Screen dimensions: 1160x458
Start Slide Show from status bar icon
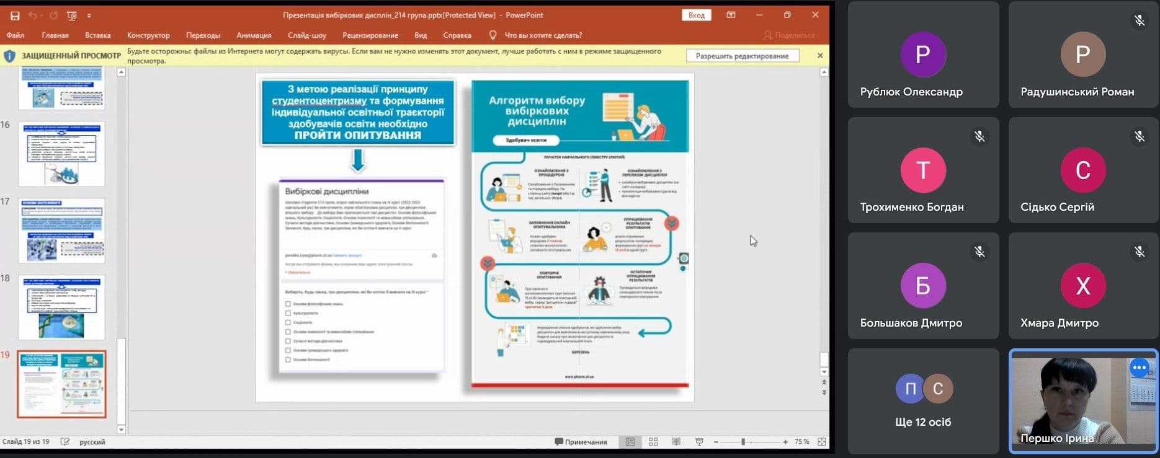coord(699,442)
